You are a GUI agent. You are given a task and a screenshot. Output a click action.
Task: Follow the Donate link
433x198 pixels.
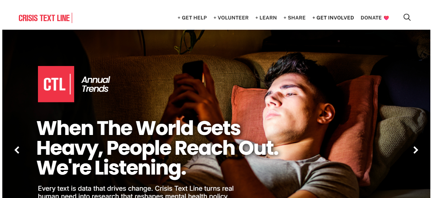(x=371, y=18)
